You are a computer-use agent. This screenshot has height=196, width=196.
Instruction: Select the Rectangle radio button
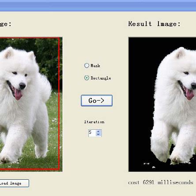coord(87,78)
